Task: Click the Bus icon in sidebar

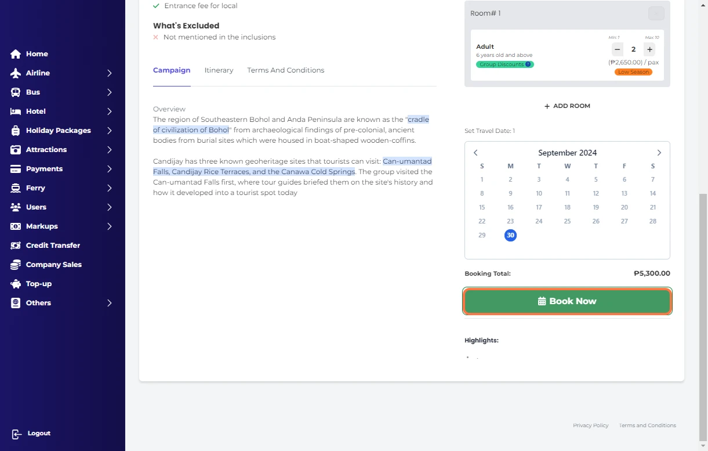Action: click(16, 92)
